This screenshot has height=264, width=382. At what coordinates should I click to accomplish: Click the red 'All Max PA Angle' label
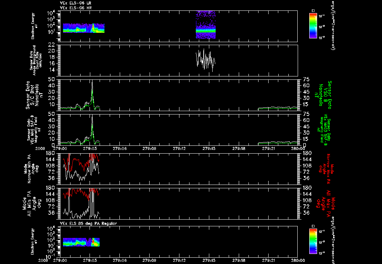326,204
